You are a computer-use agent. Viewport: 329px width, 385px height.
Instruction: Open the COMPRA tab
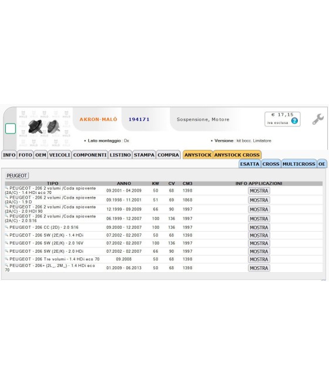pos(168,155)
